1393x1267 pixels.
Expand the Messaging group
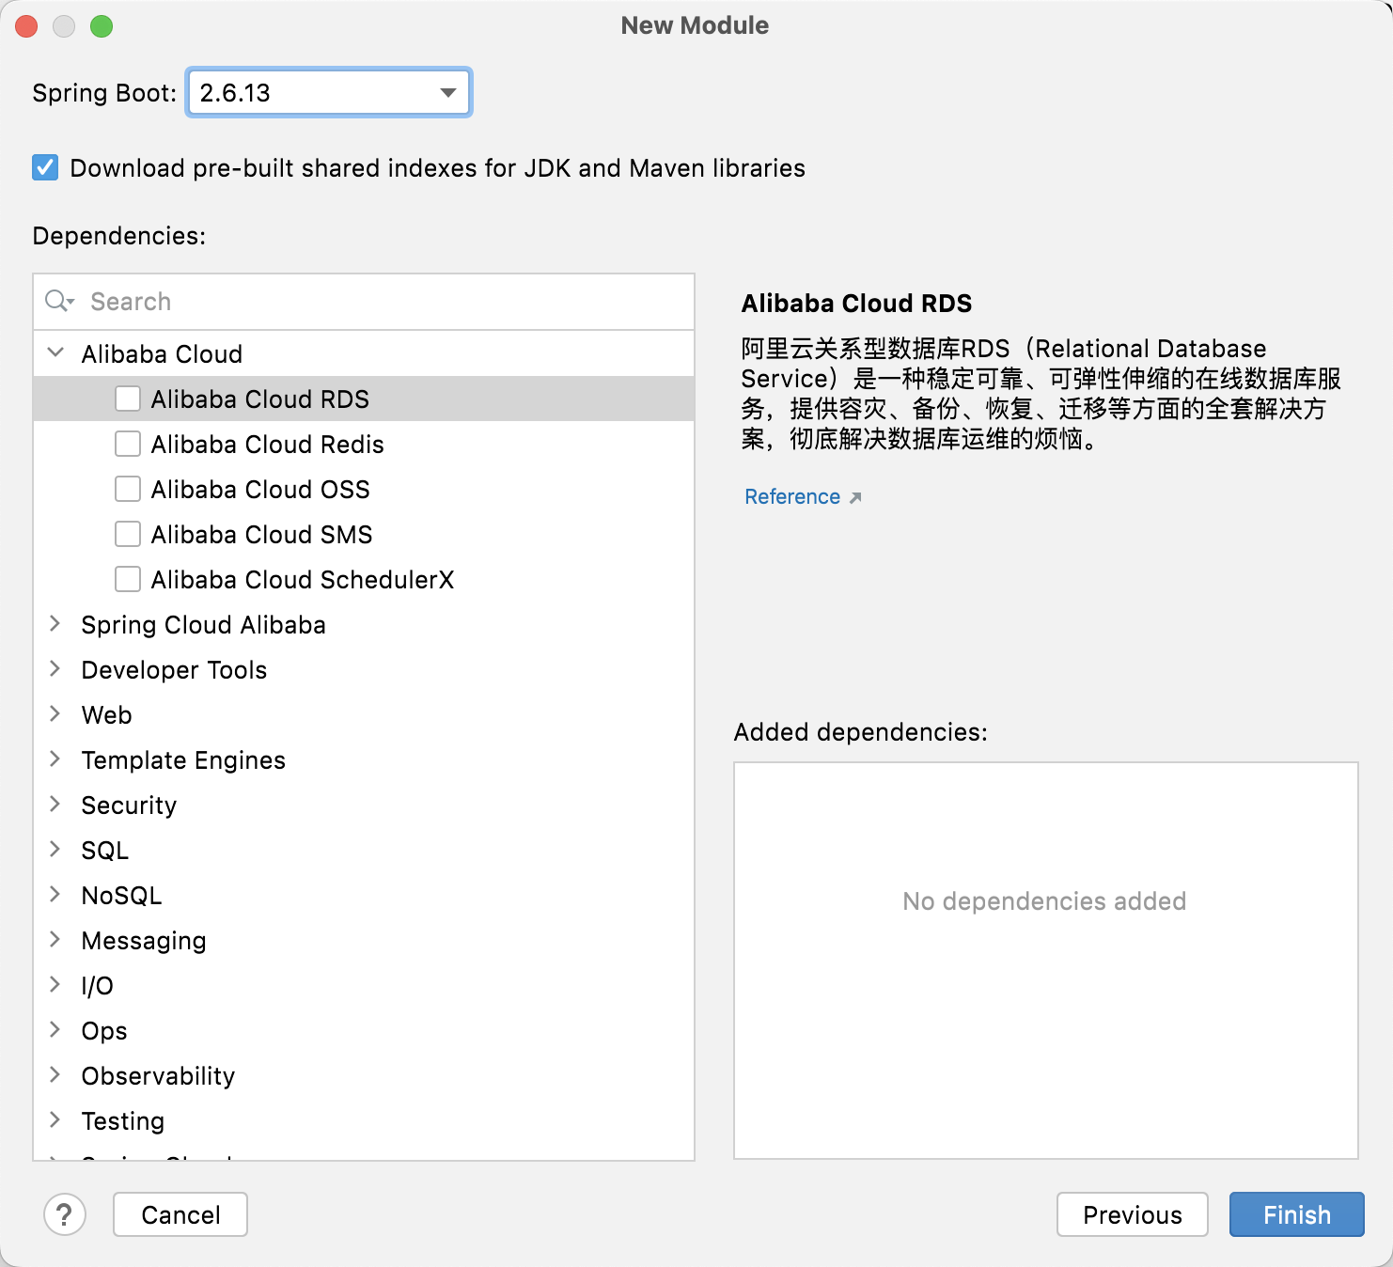click(55, 939)
